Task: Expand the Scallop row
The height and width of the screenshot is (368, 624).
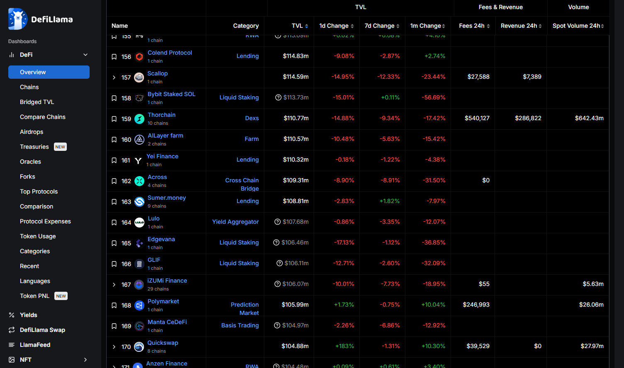Action: pyautogui.click(x=114, y=77)
